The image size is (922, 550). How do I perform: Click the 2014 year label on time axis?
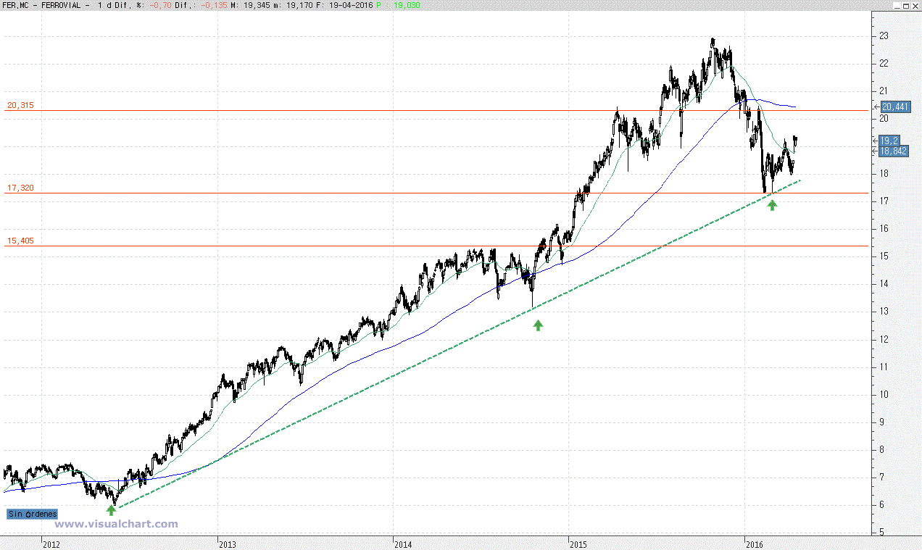pyautogui.click(x=403, y=543)
